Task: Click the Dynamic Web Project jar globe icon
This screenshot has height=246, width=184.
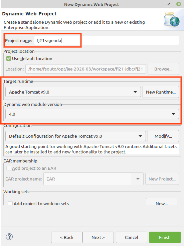Action: click(172, 19)
